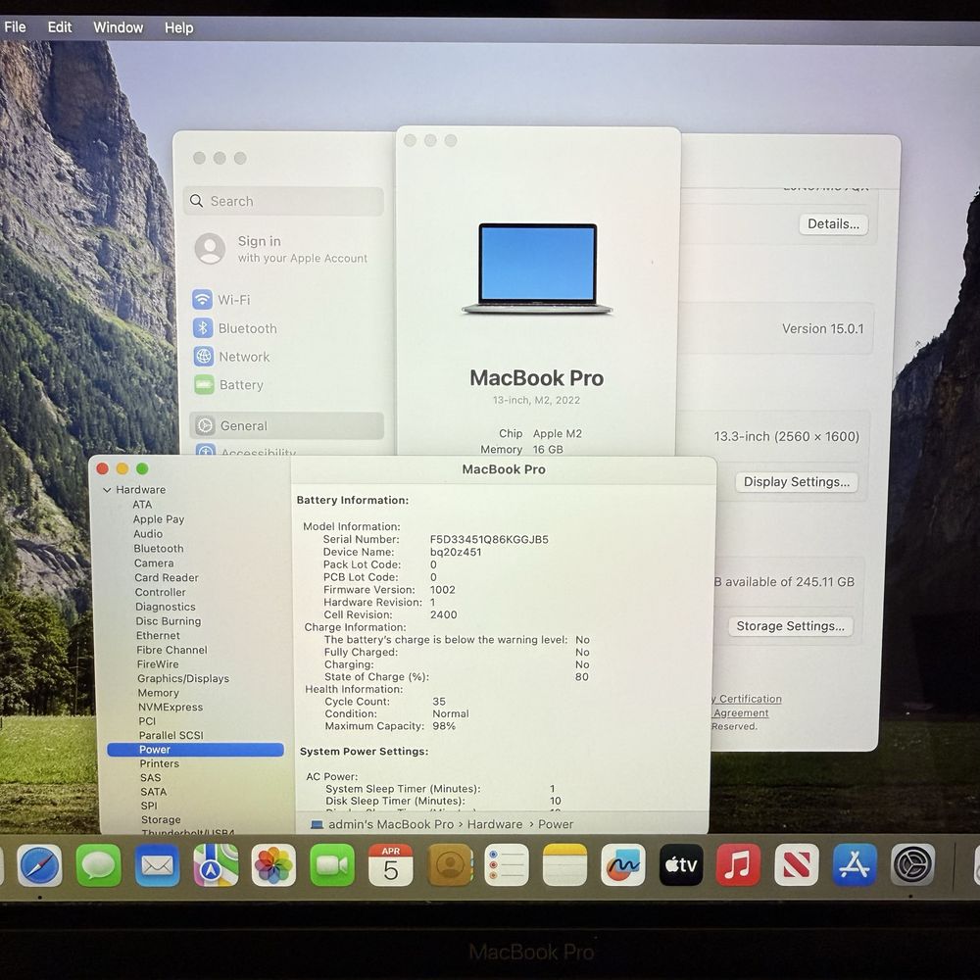Launch Photos app in the Dock

273,865
